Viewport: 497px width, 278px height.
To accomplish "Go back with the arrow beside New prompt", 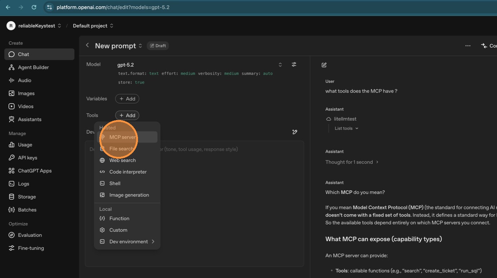I will pyautogui.click(x=87, y=45).
